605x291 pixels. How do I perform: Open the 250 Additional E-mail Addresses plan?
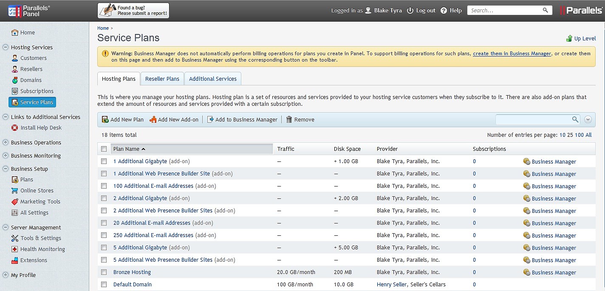coord(153,235)
